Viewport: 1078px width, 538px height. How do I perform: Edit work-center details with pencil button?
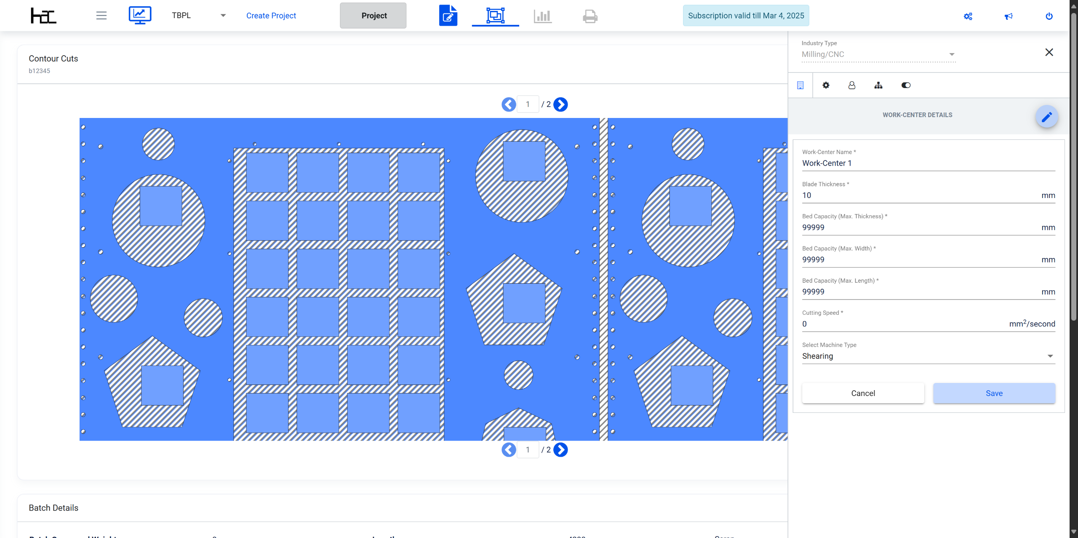[x=1046, y=117]
